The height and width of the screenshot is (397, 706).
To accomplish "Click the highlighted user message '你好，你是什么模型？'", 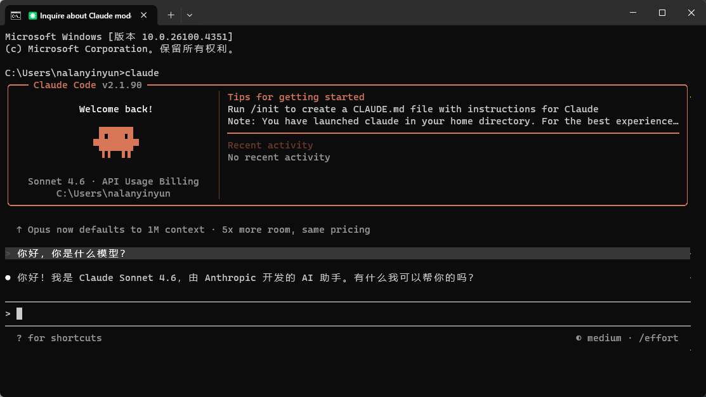I will tap(72, 254).
